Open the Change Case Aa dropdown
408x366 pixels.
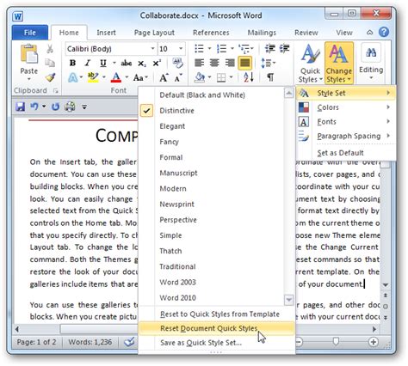[140, 77]
